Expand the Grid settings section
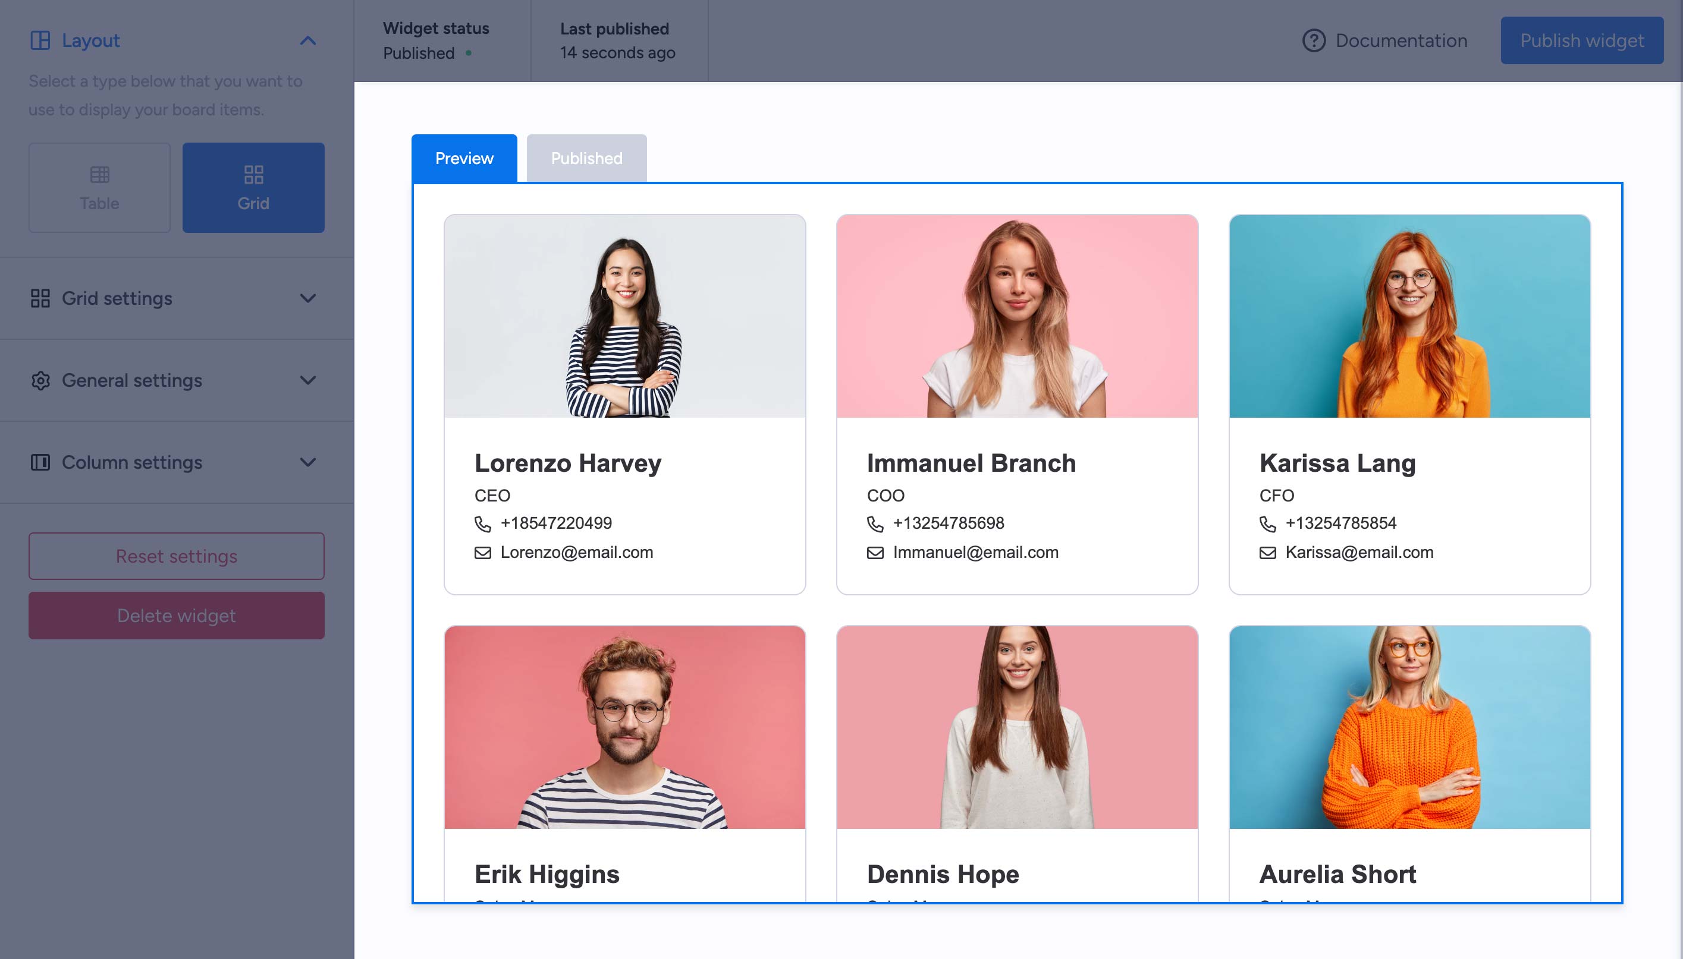This screenshot has width=1683, height=959. click(x=308, y=298)
